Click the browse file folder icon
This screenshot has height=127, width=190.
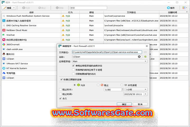click(145, 52)
